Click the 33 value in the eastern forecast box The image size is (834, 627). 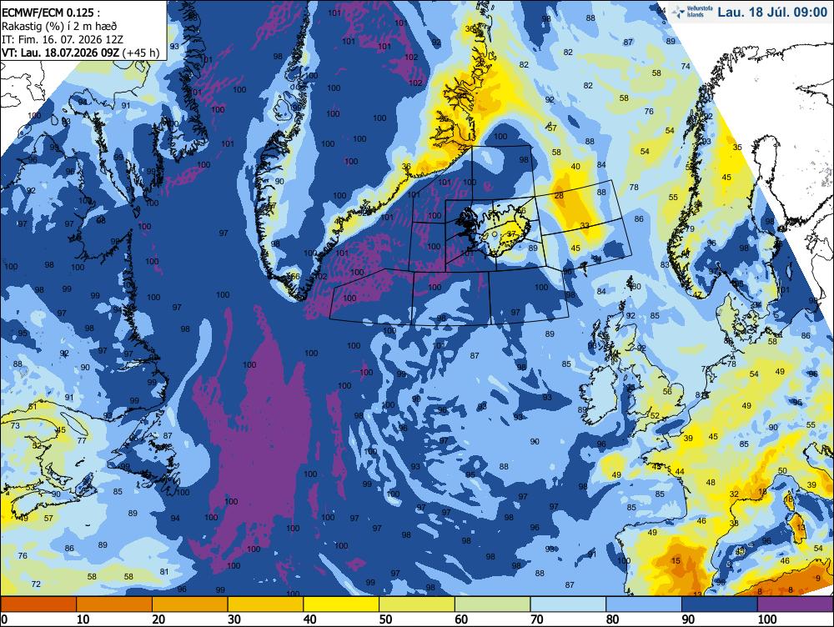(x=585, y=226)
